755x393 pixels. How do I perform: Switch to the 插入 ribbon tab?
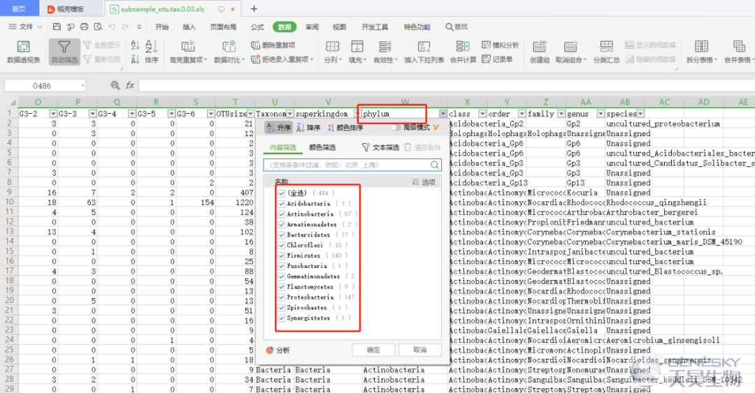coord(189,27)
